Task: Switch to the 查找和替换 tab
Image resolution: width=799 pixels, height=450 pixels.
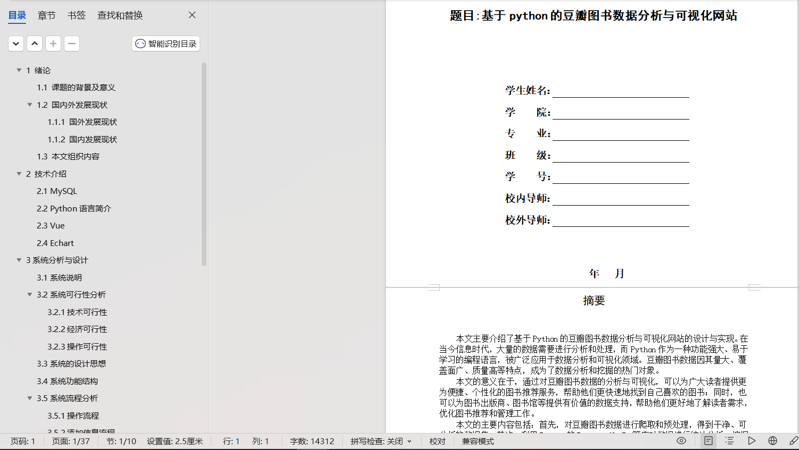Action: [120, 15]
